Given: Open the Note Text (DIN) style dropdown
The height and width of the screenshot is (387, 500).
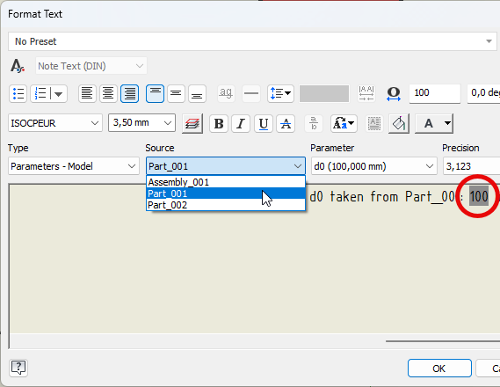Looking at the screenshot, I should pyautogui.click(x=91, y=66).
